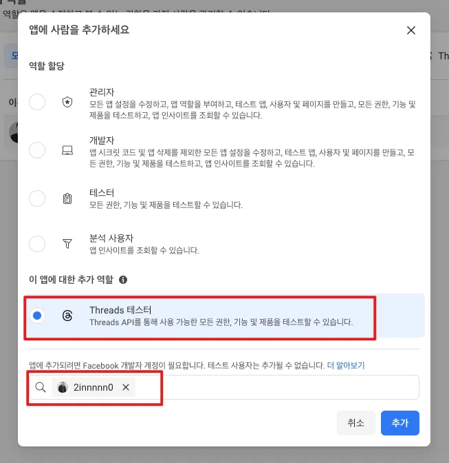This screenshot has height=463, width=449.
Task: Select the 테스터 role radio button
Action: [x=37, y=198]
